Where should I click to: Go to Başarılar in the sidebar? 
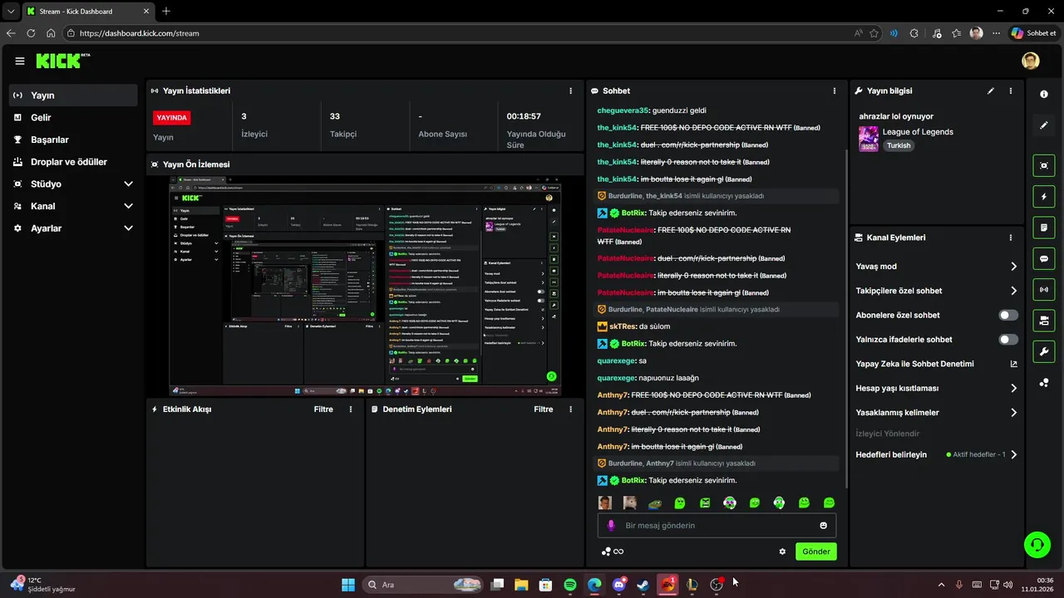tap(73, 140)
